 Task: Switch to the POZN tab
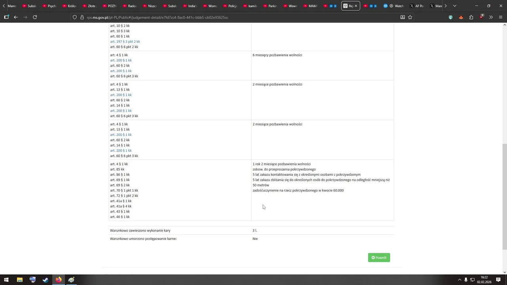[x=110, y=6]
